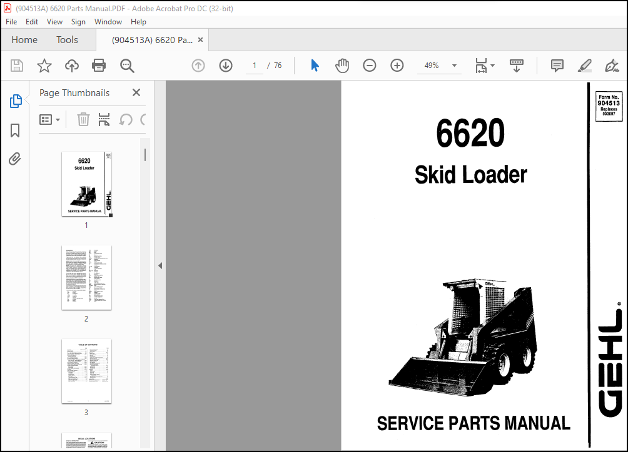The width and height of the screenshot is (628, 452).
Task: Open the find text tool
Action: [x=127, y=66]
